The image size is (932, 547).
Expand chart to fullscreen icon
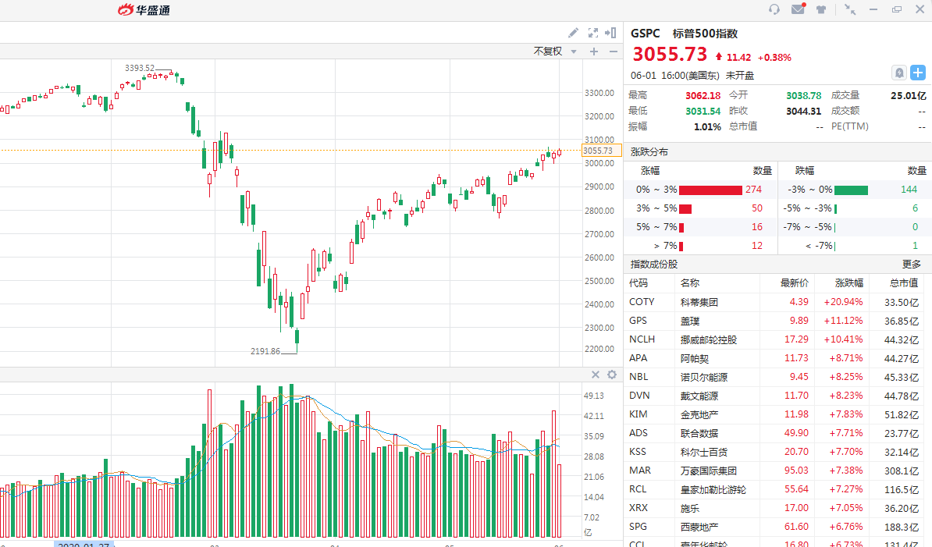point(592,33)
